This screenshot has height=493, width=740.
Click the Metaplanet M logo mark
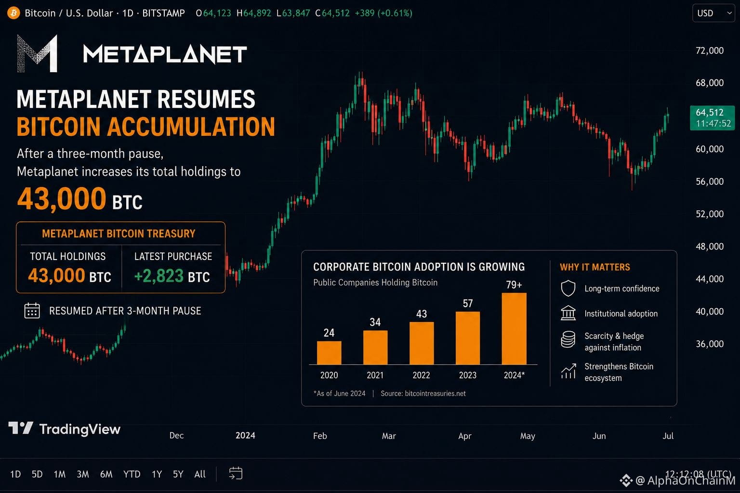coord(37,53)
